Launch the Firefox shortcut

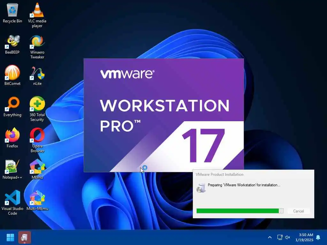[x=12, y=137]
